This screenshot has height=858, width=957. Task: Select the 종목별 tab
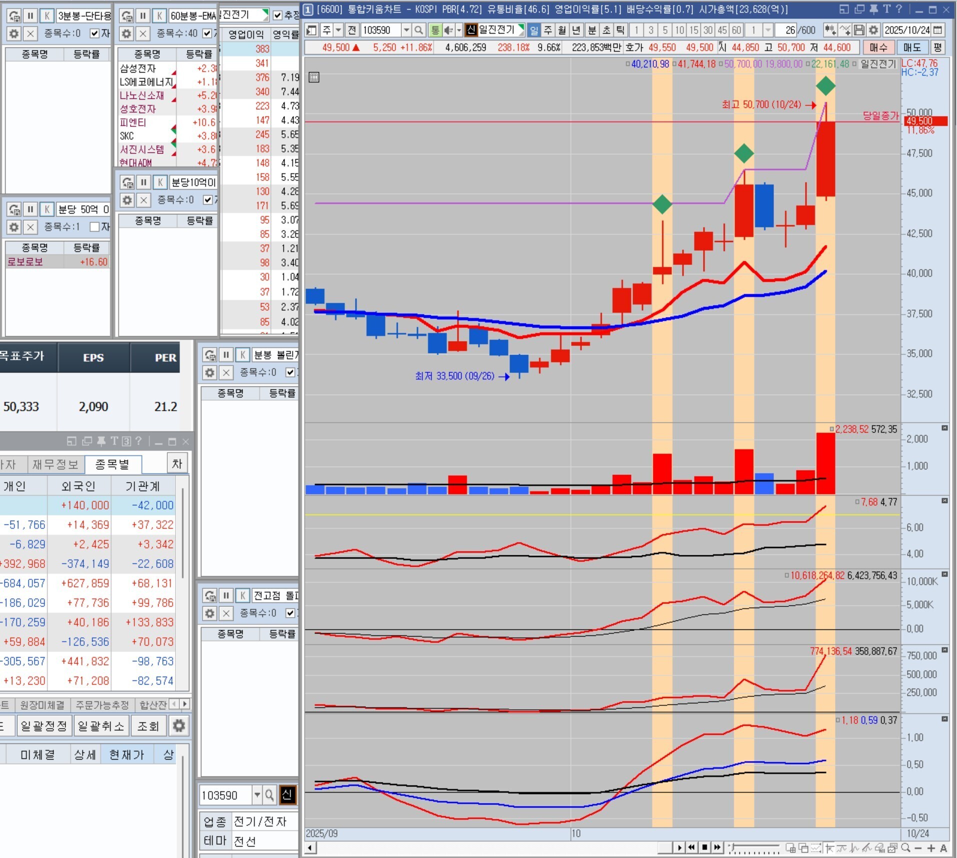point(112,464)
